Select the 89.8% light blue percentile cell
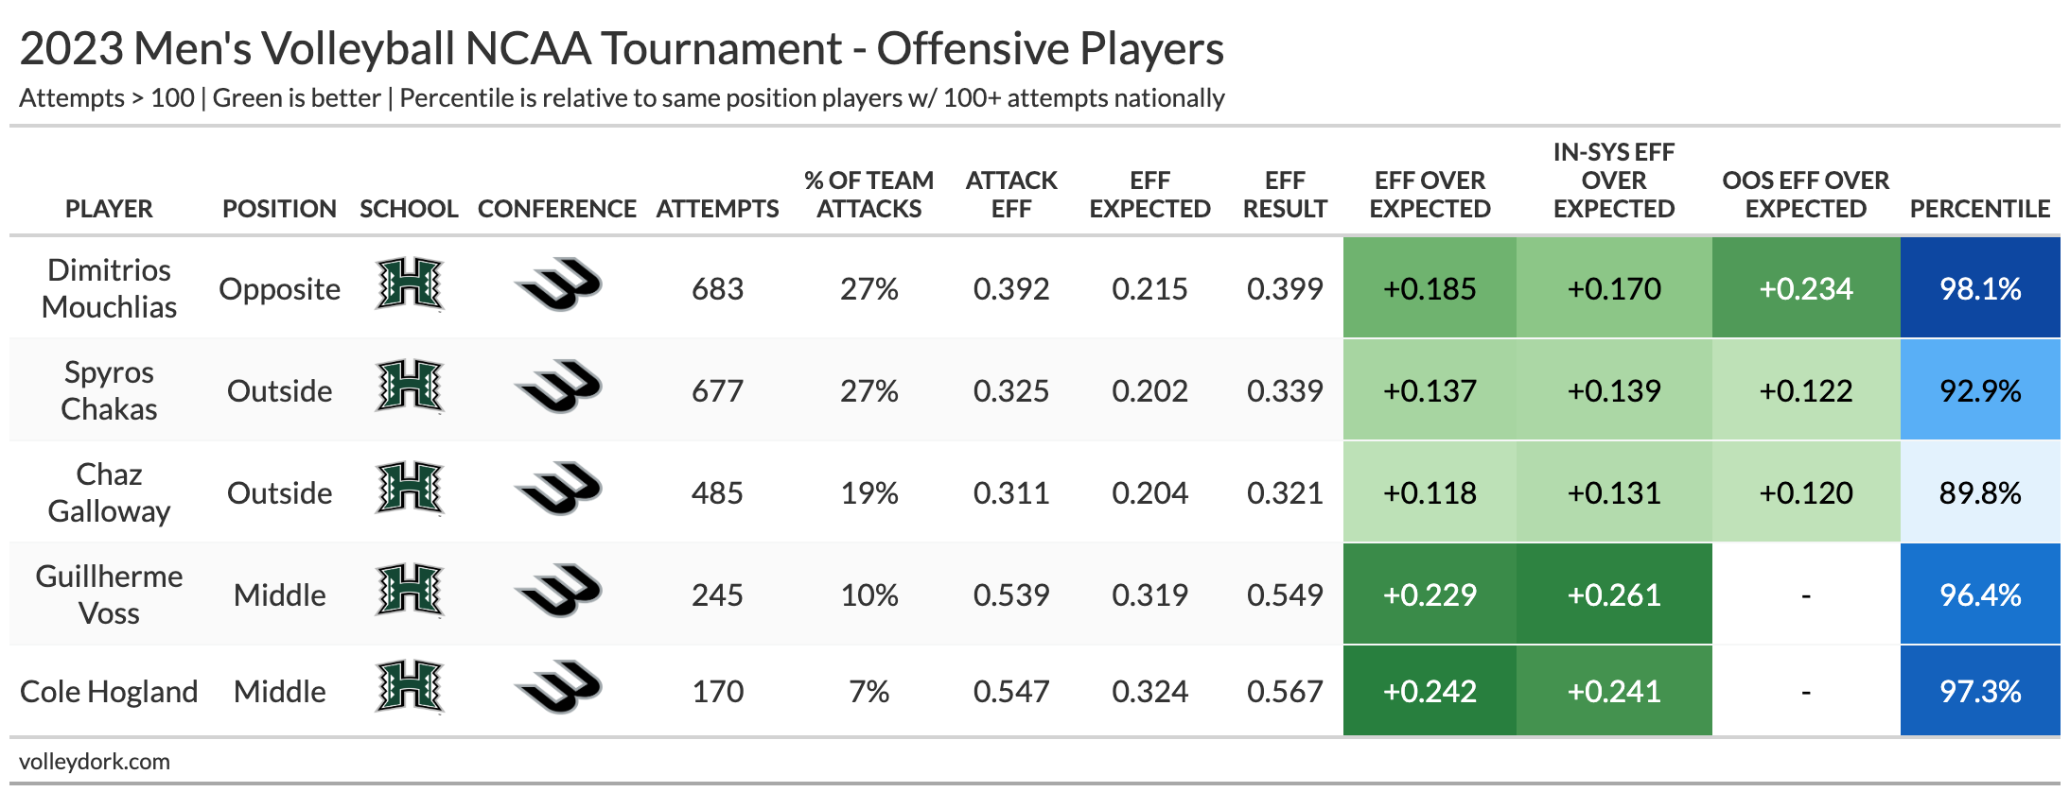Image resolution: width=2070 pixels, height=792 pixels. click(x=1979, y=492)
